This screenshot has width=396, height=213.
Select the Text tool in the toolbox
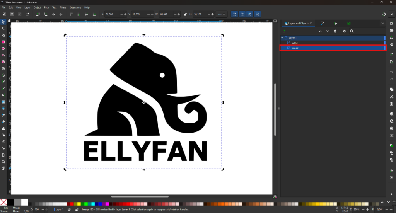(x=3, y=95)
